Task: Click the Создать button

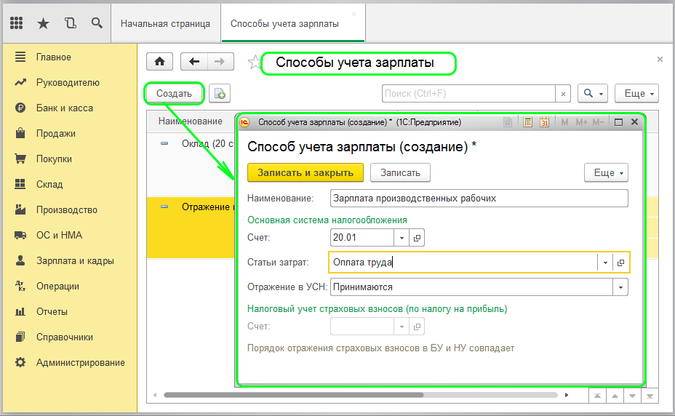Action: pos(174,93)
